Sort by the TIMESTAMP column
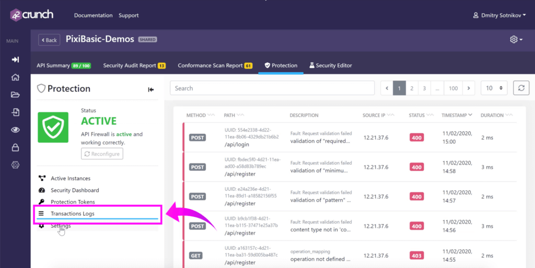Image resolution: width=535 pixels, height=268 pixels. coord(457,115)
